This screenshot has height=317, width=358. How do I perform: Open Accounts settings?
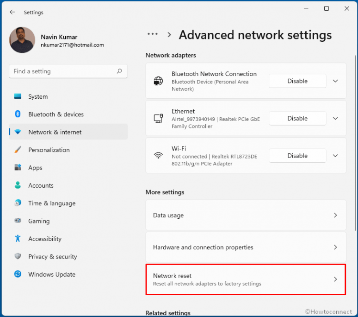[68, 185]
